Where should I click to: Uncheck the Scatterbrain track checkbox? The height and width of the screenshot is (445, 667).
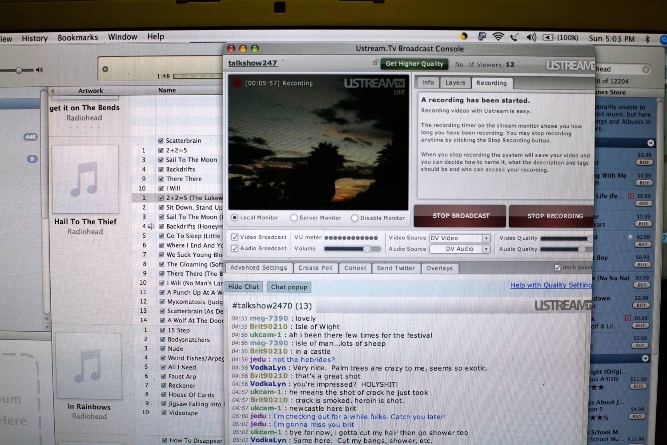point(161,141)
